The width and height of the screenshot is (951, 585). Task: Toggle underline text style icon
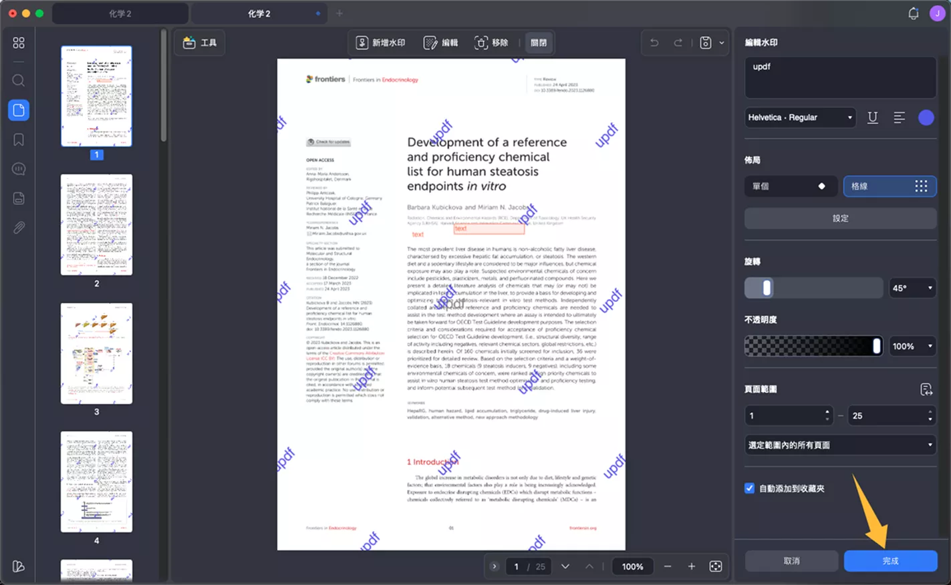(873, 118)
